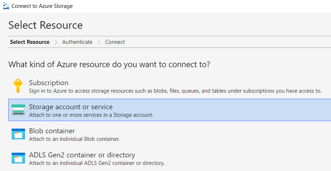Click chevron between Select Resource and Authenticate
This screenshot has width=331, height=171.
tap(56, 42)
